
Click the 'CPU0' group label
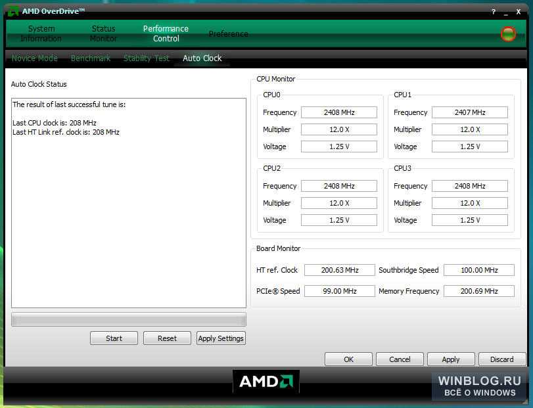point(271,95)
